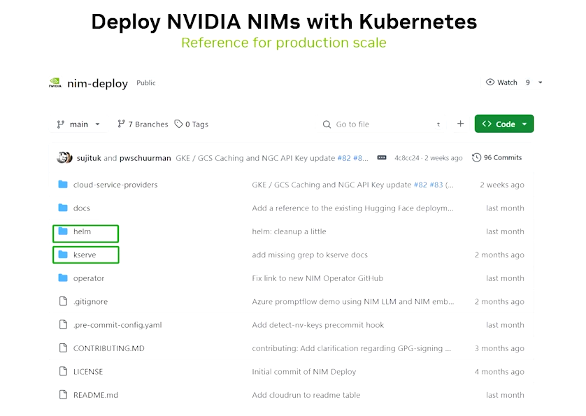
Task: Expand commit message ellipsis button
Action: pyautogui.click(x=382, y=158)
